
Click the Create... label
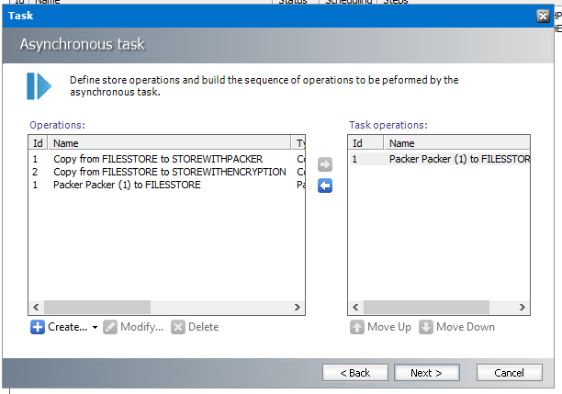coord(67,327)
